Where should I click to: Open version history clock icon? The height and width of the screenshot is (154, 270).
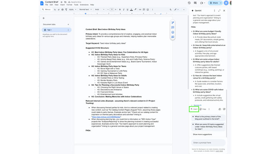pyautogui.click(x=189, y=3)
